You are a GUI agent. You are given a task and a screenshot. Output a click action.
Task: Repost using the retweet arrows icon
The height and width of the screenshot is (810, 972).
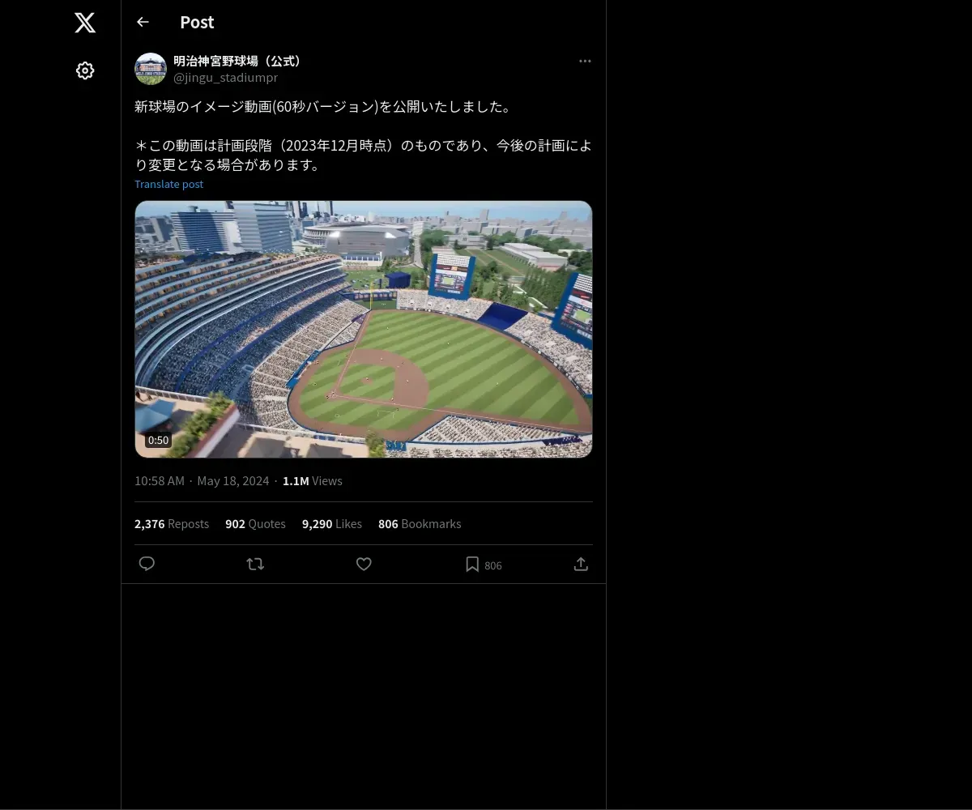(255, 564)
